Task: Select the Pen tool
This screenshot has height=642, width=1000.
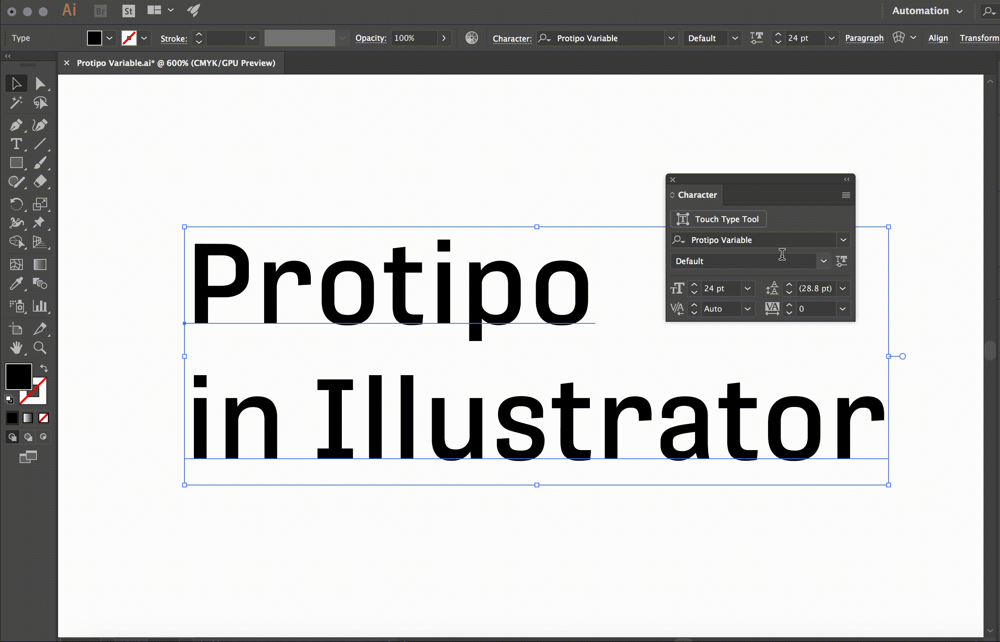Action: click(16, 125)
